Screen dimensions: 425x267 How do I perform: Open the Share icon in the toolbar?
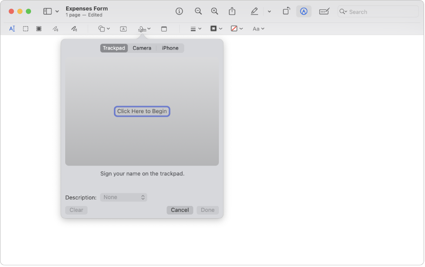(232, 11)
